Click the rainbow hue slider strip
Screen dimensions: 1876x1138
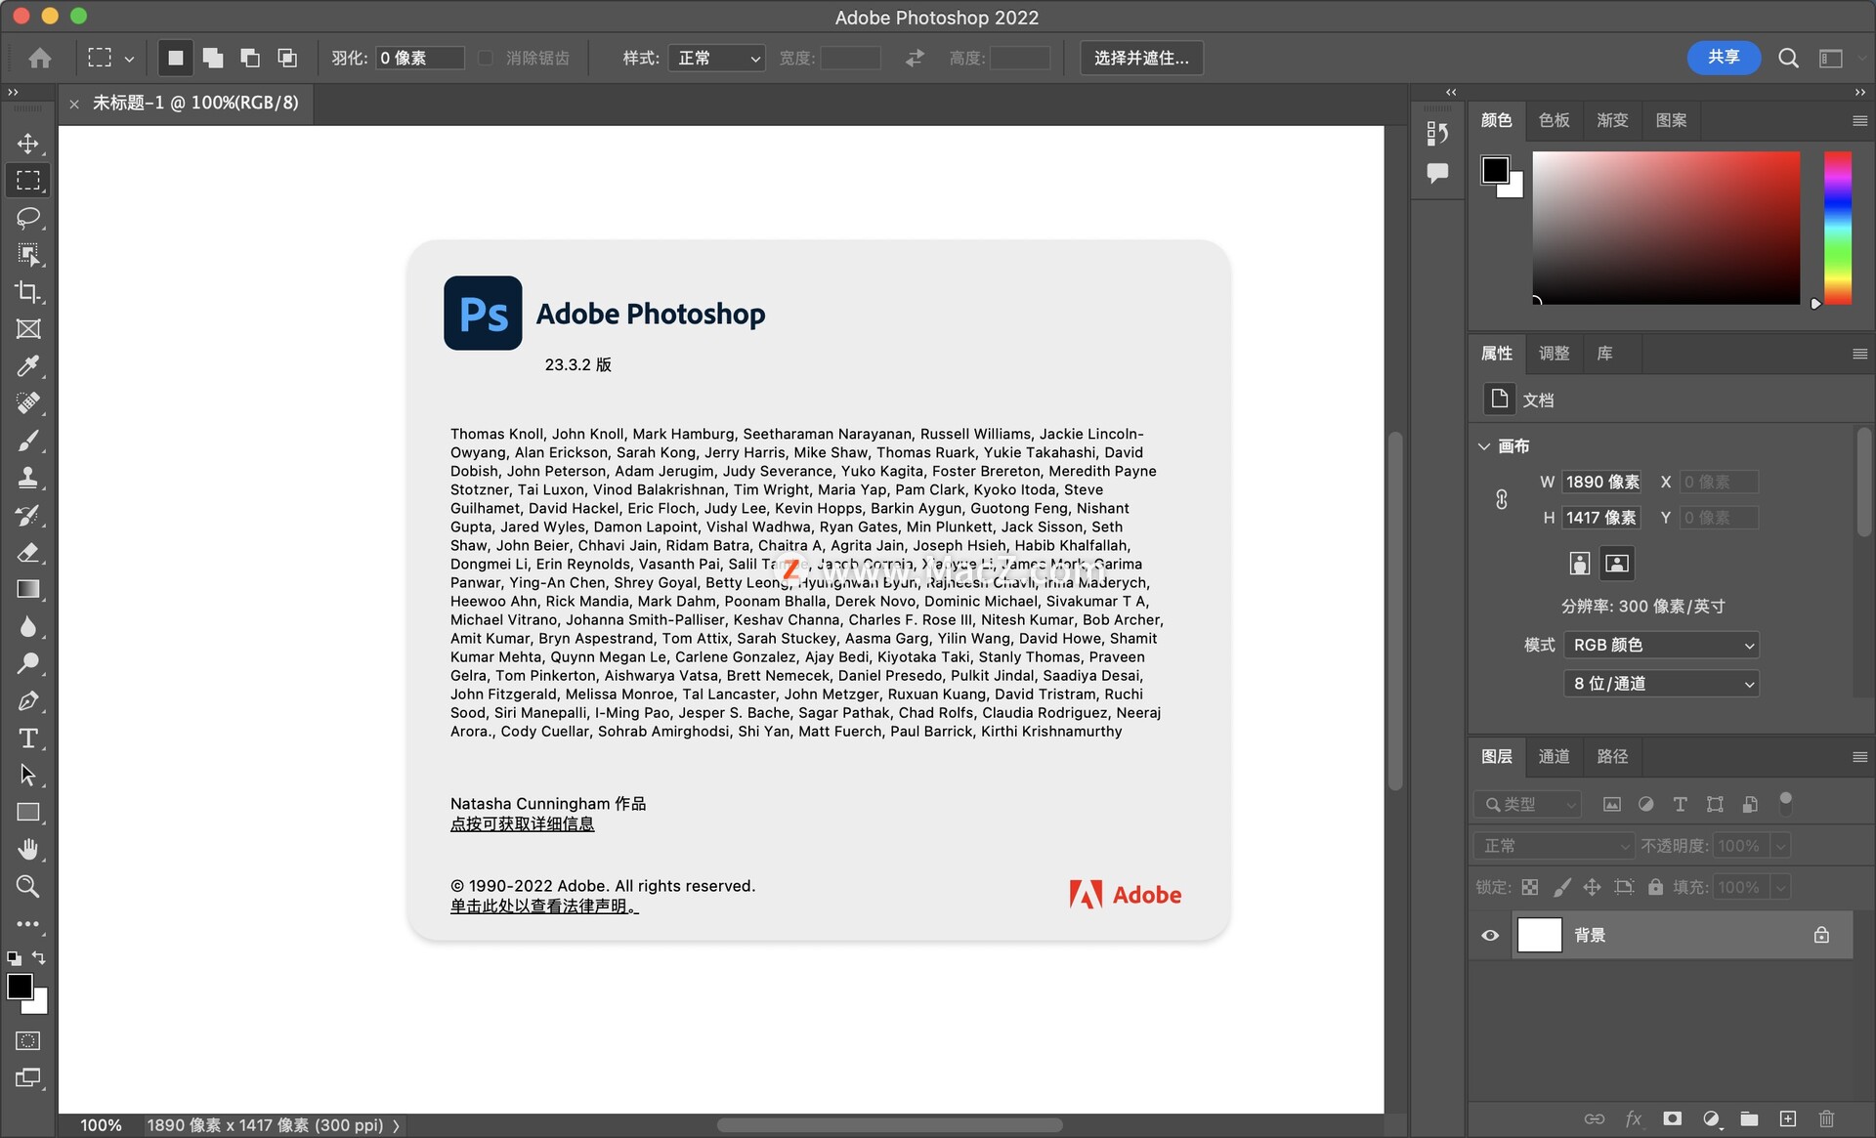point(1838,228)
